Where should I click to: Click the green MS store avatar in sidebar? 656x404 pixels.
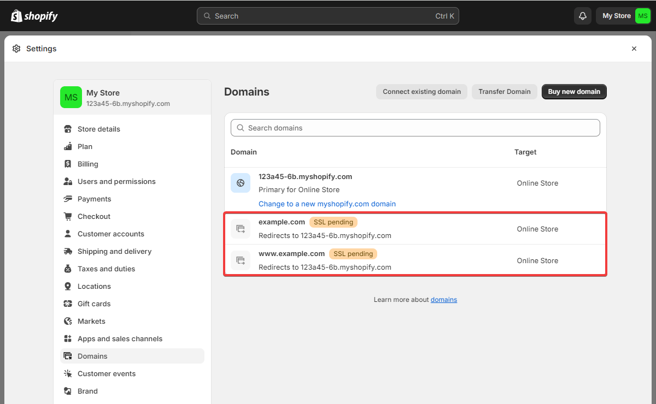[x=71, y=97]
